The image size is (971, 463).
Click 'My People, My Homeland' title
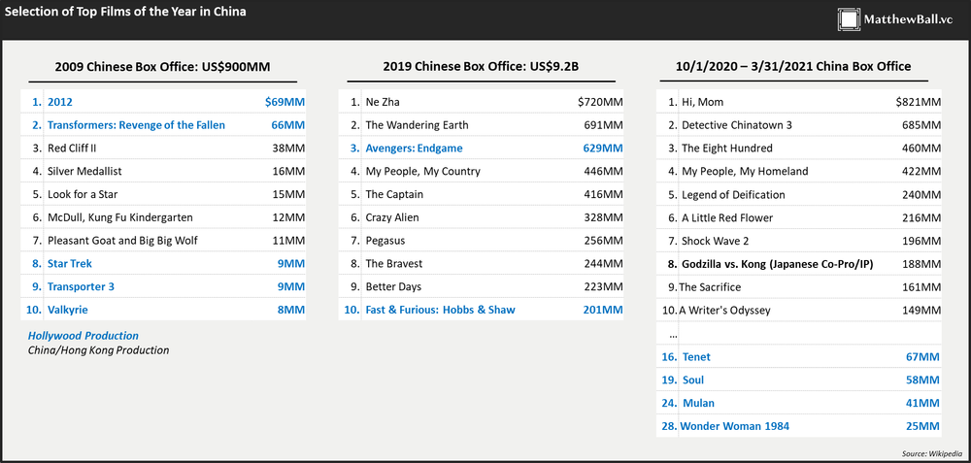pos(745,172)
